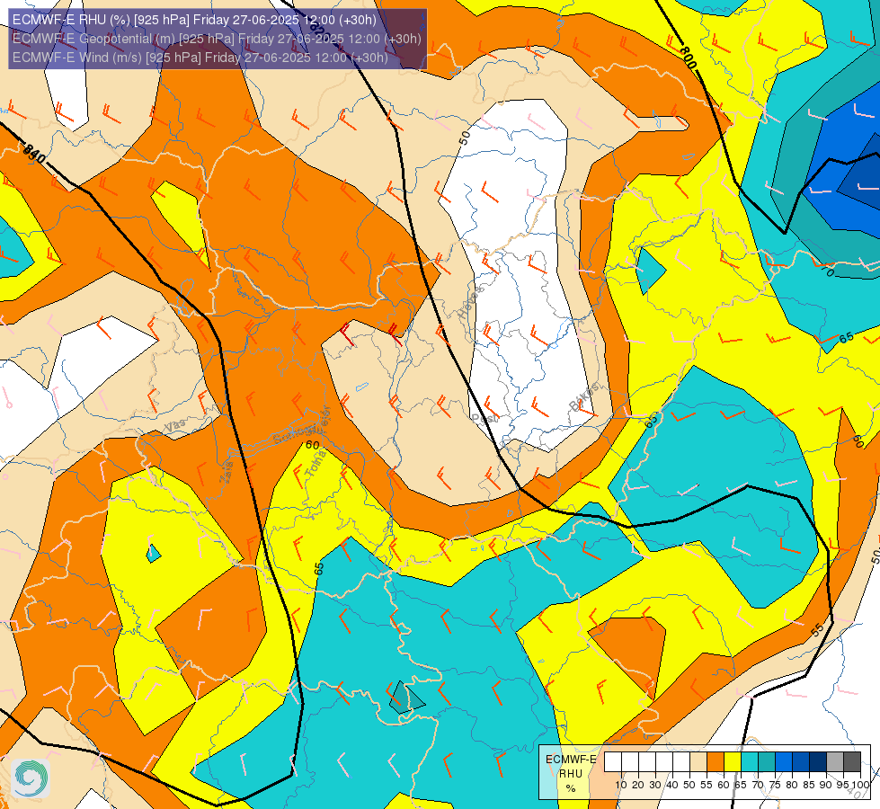
Task: Click the legend value 75
Action: [x=775, y=785]
